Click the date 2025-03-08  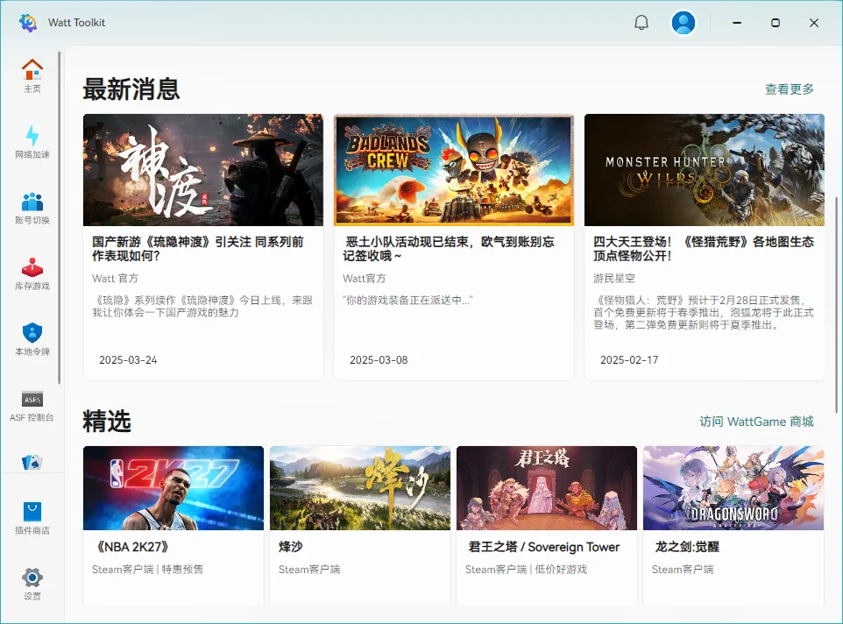tap(379, 360)
